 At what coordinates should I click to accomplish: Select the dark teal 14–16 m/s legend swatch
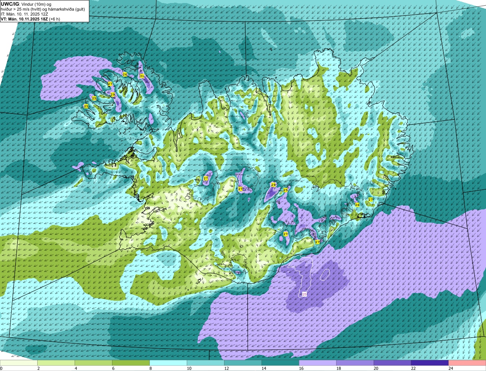click(x=281, y=363)
